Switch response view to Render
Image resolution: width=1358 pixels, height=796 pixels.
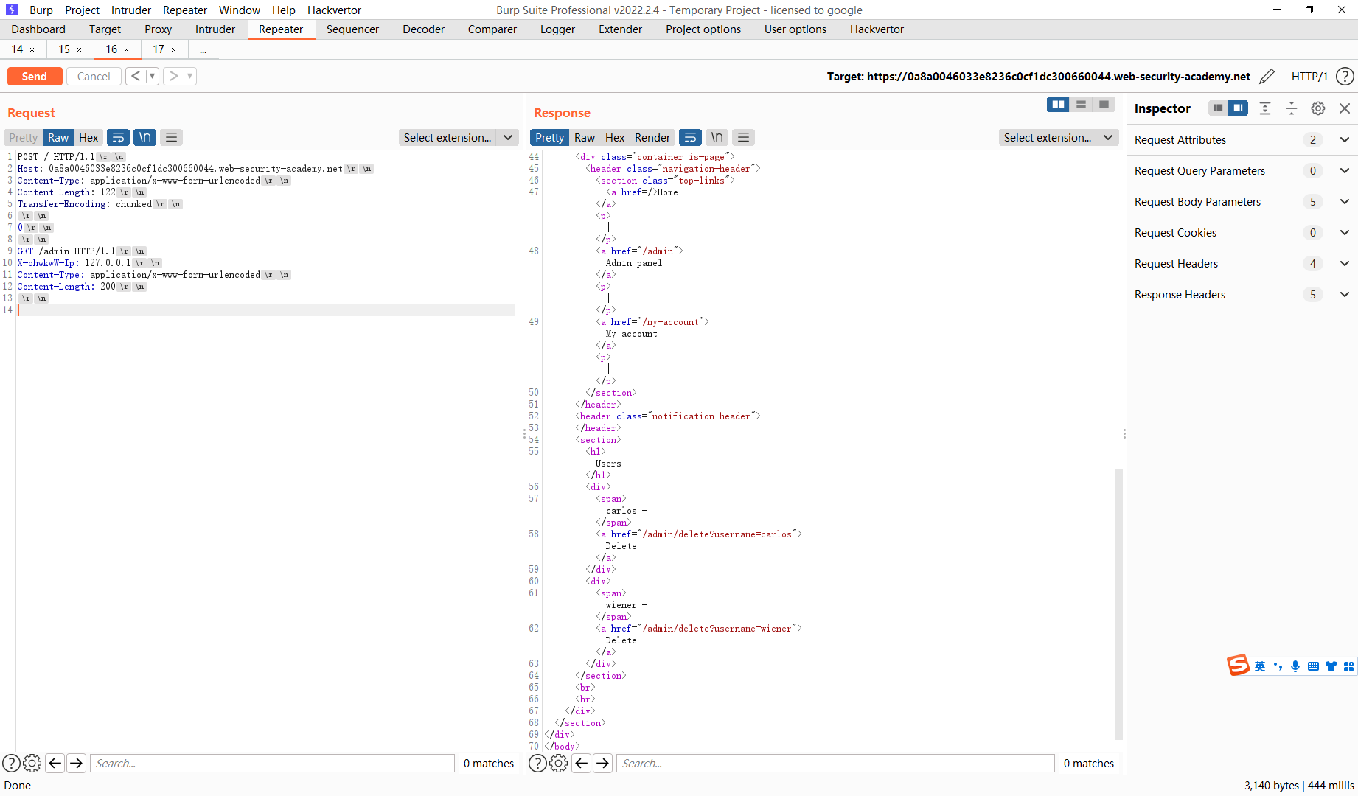click(652, 138)
